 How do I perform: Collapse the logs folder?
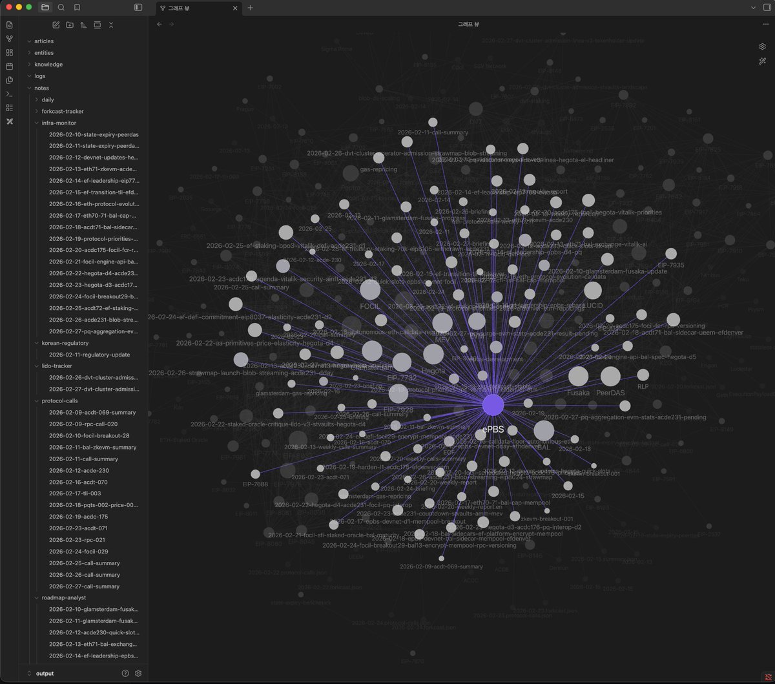tap(40, 76)
